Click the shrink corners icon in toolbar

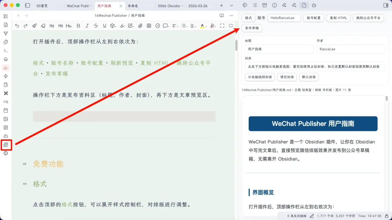pos(231,26)
